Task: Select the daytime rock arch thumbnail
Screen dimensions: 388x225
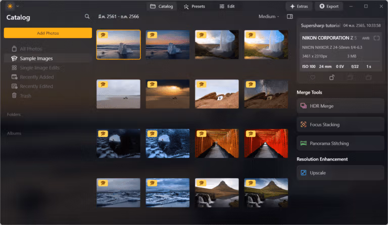Action: [217, 94]
